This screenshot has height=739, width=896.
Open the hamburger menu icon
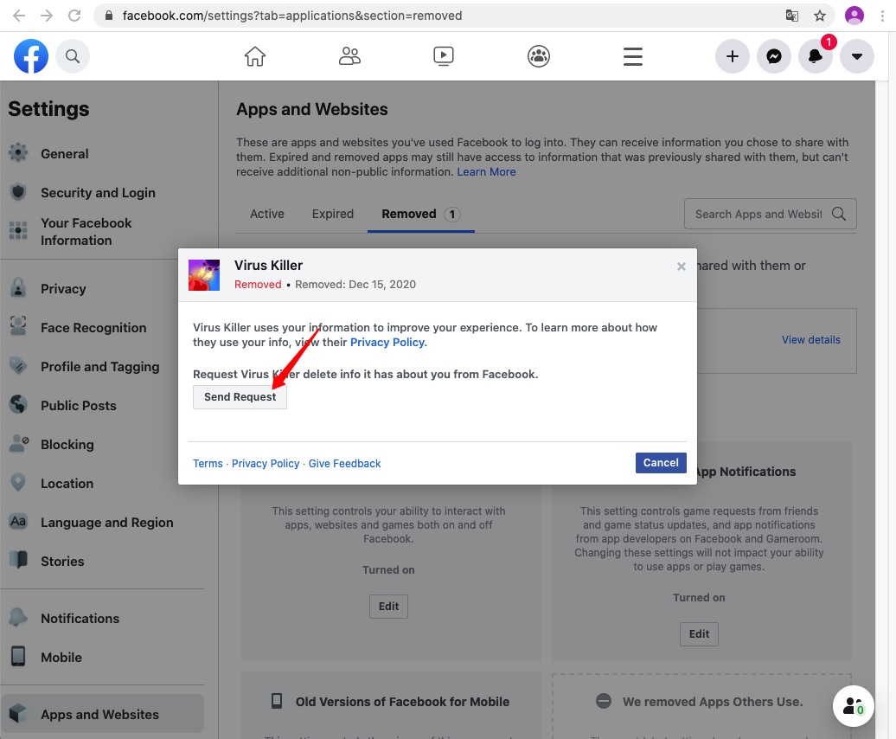pos(632,56)
